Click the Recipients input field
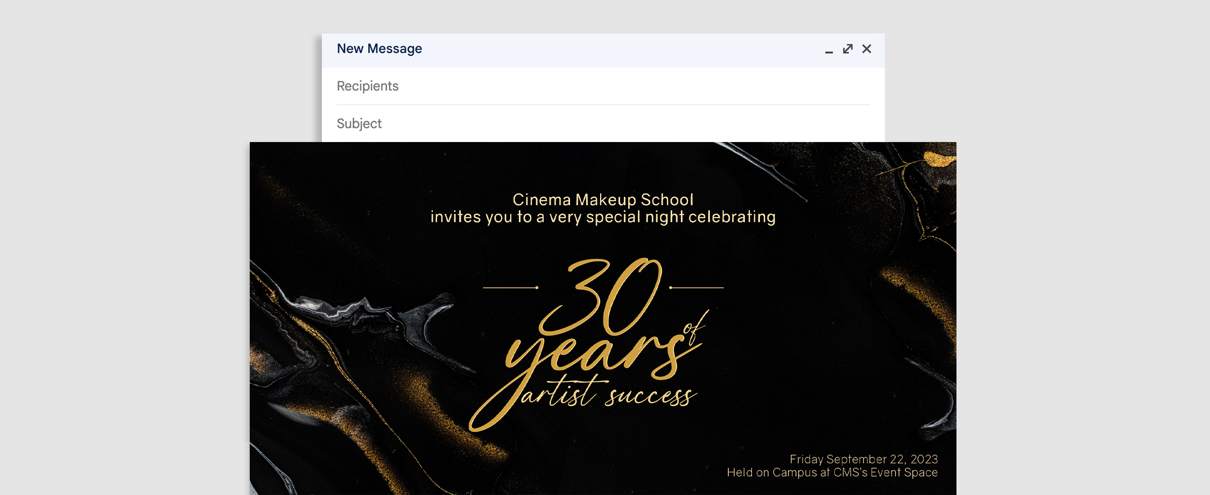The image size is (1210, 495). (x=603, y=86)
